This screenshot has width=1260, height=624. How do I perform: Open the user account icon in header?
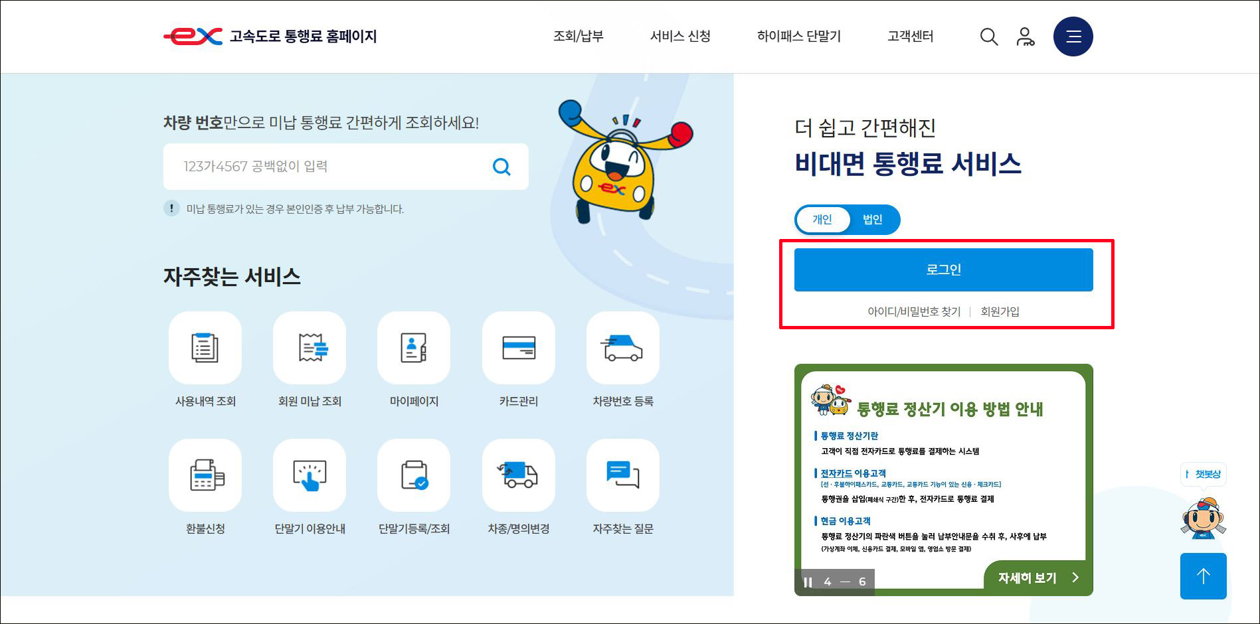[x=1026, y=37]
